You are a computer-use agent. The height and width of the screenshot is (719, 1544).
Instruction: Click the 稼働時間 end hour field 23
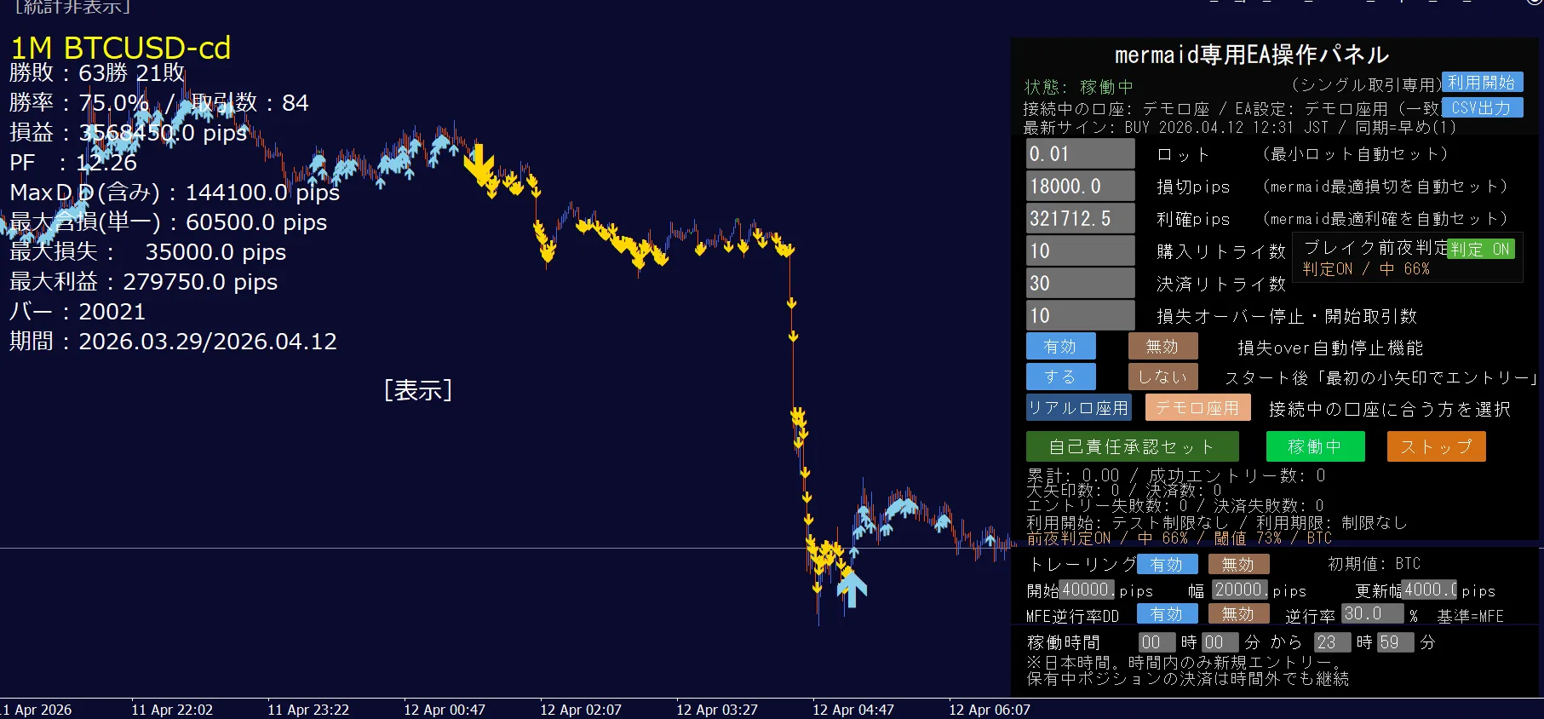point(1331,642)
